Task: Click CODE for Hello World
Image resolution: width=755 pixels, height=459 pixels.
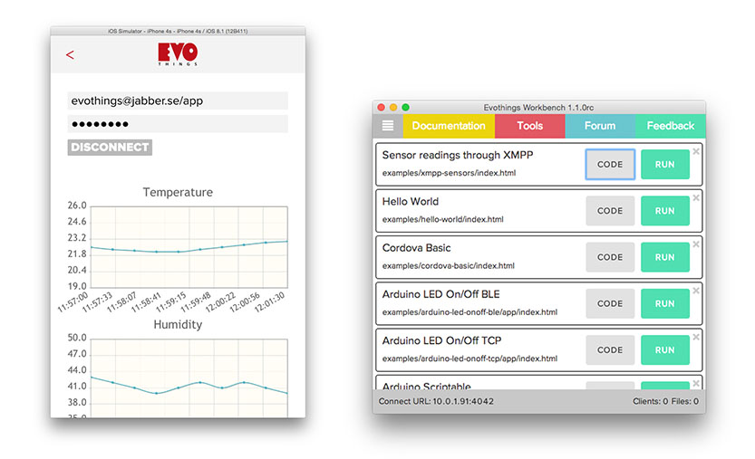Action: 610,211
